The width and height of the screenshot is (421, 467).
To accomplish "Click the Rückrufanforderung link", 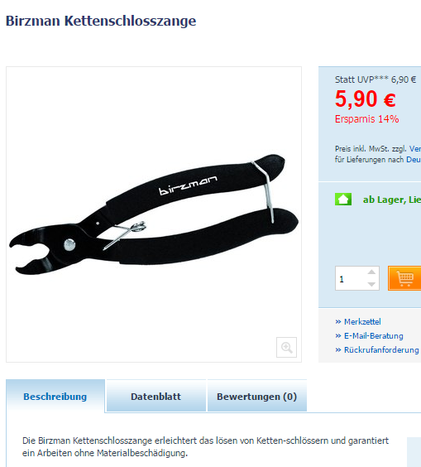I will point(381,349).
